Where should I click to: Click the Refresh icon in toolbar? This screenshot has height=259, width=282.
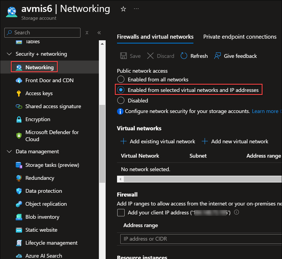point(184,56)
